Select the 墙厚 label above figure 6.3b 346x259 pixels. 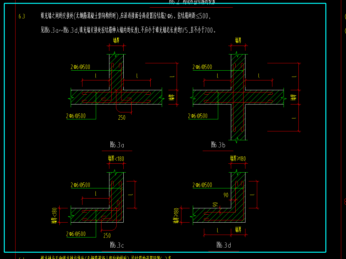pos(238,40)
